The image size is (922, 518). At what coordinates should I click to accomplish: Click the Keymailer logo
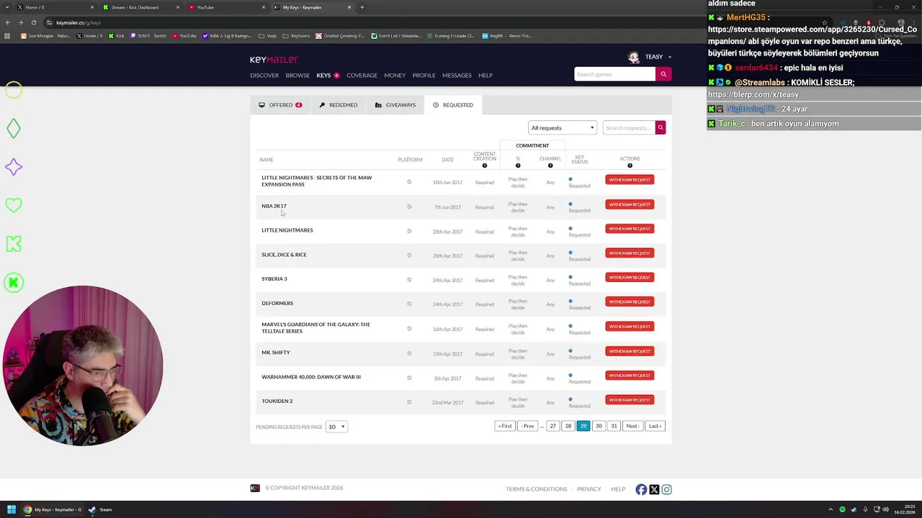point(274,60)
